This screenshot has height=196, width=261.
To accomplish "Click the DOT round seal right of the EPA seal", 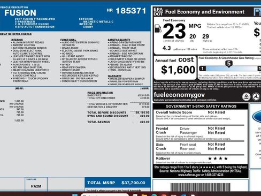I will (256, 96).
